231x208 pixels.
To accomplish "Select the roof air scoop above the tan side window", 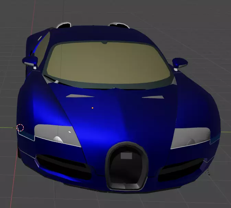I will point(63,25).
